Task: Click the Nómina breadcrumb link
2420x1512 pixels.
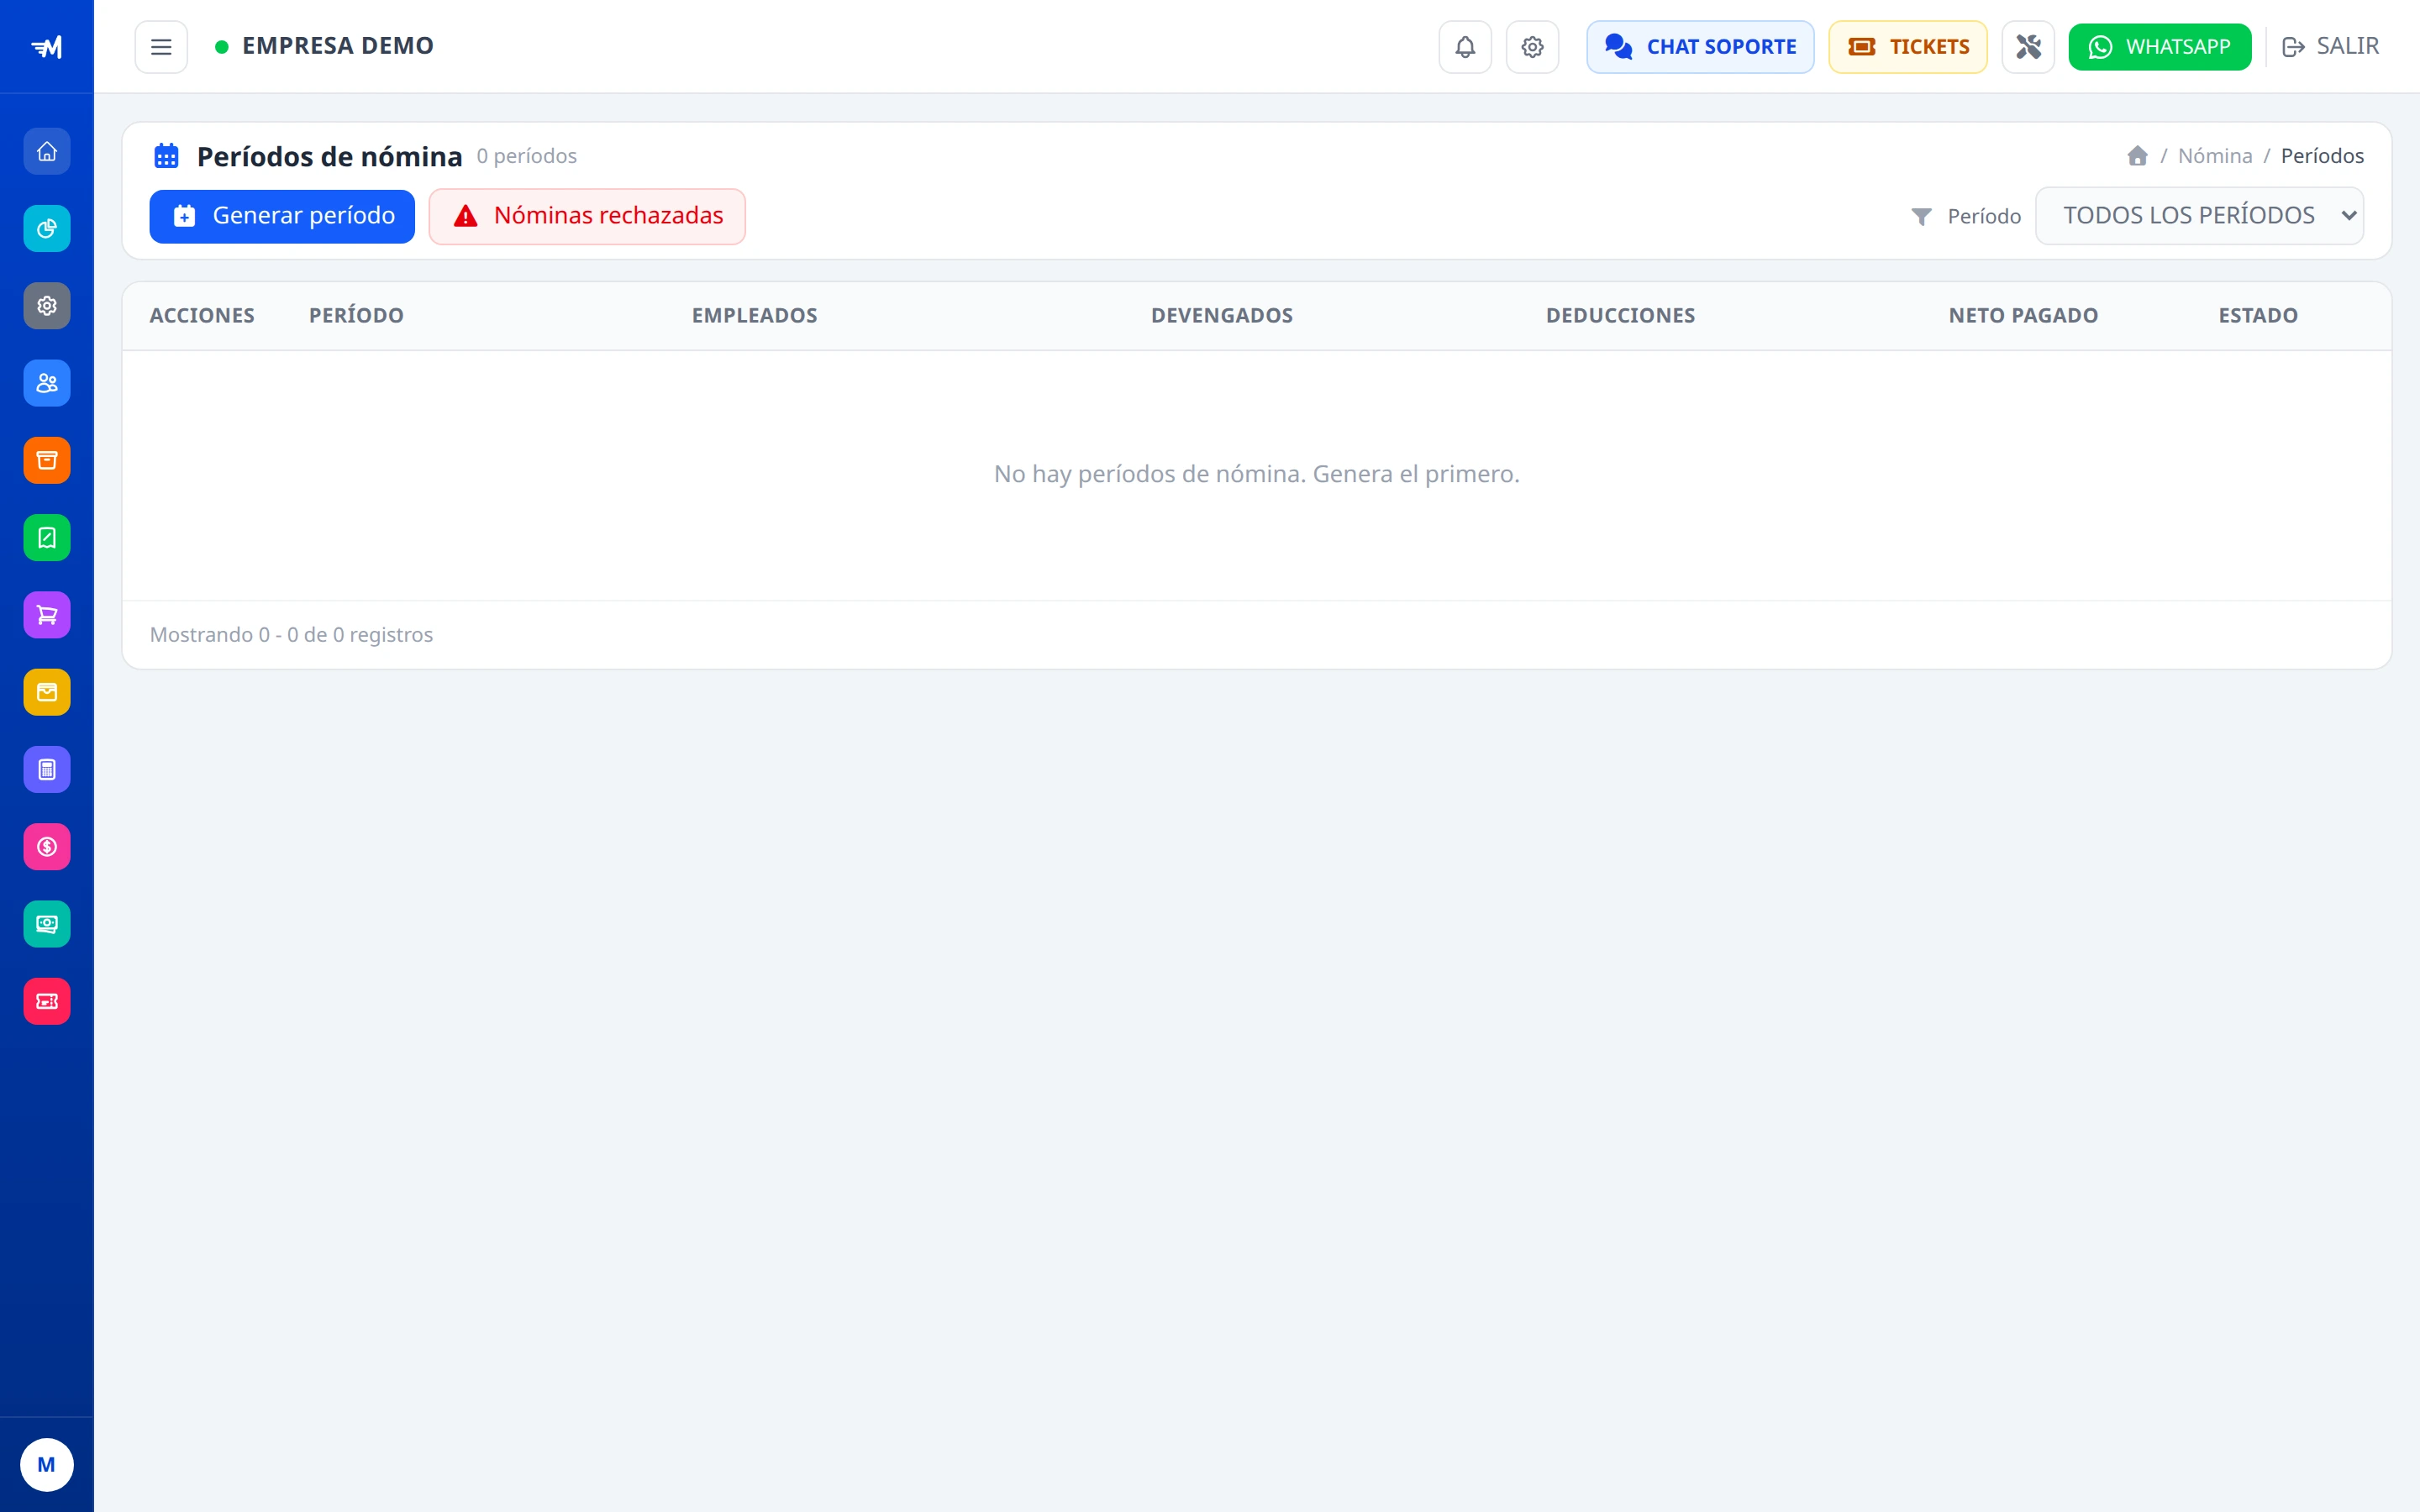Action: (x=2215, y=156)
